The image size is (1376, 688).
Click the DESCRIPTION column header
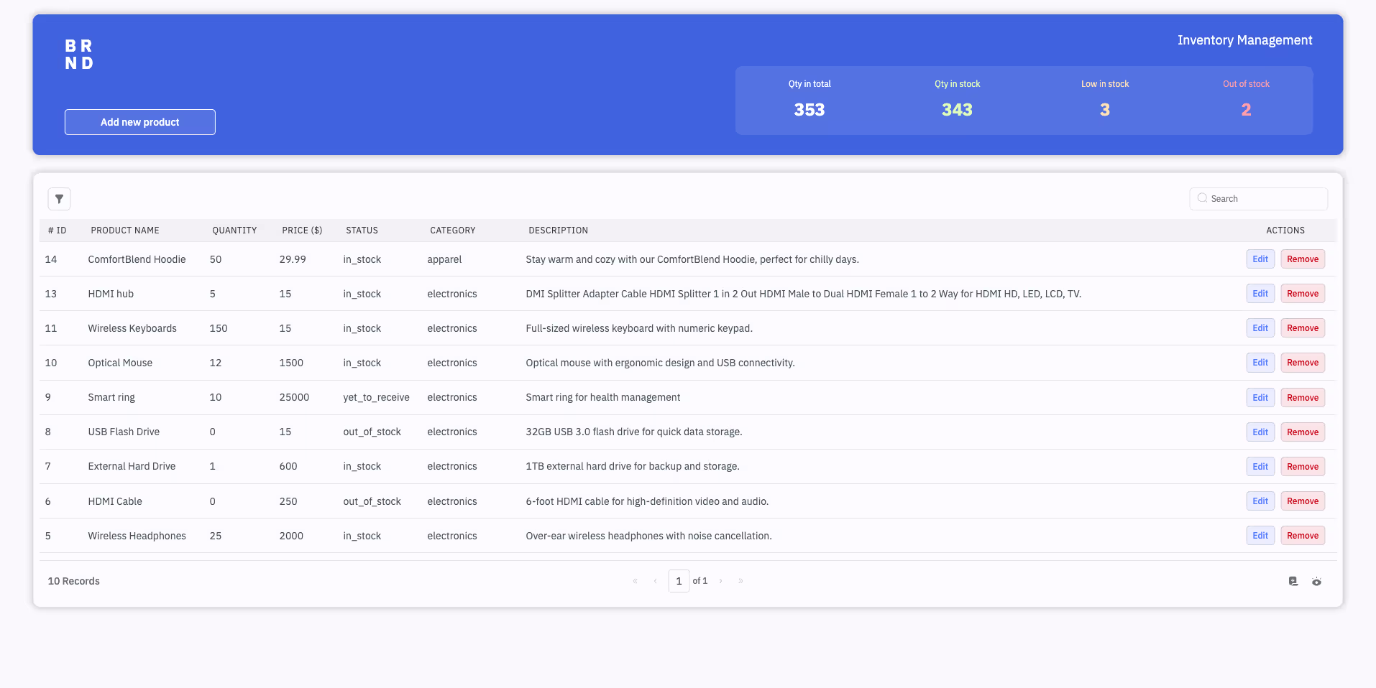(x=559, y=231)
